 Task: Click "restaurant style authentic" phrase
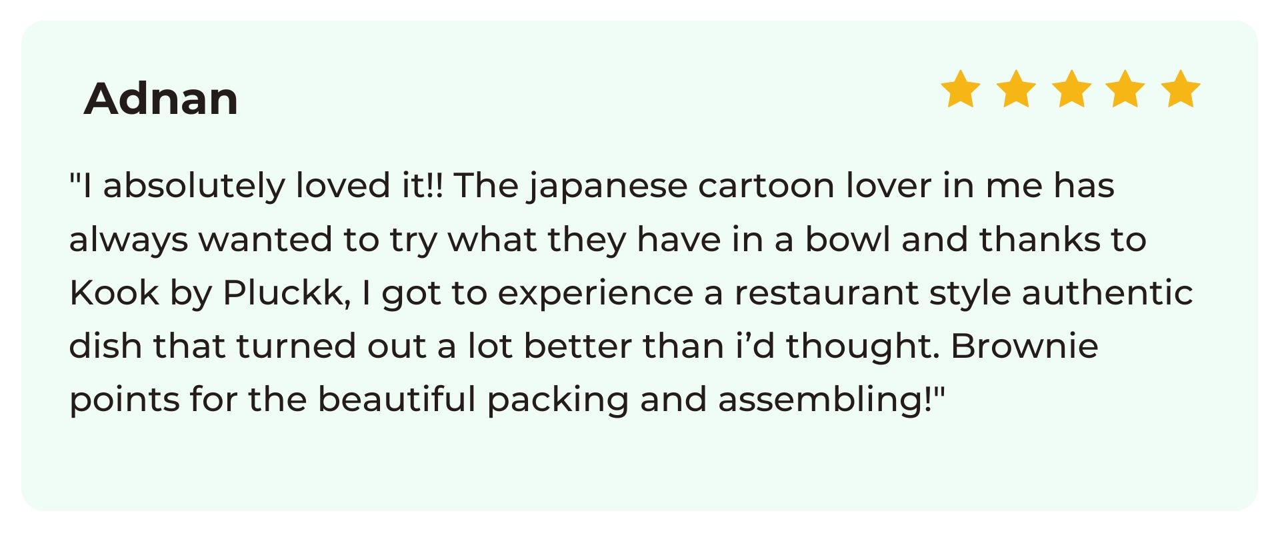963,293
